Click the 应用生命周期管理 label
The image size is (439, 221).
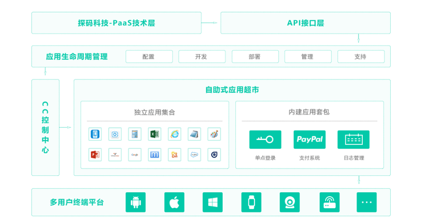(77, 57)
